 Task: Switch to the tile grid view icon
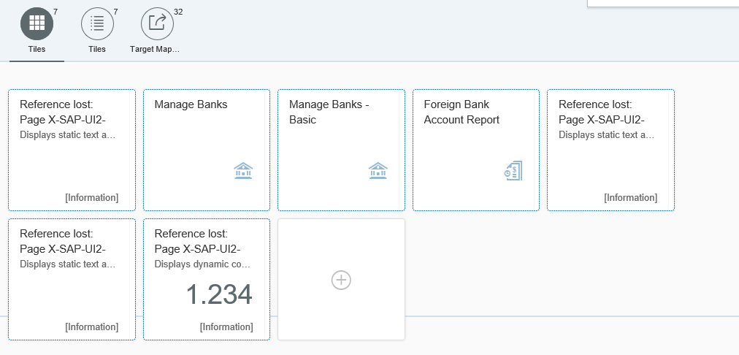click(37, 23)
